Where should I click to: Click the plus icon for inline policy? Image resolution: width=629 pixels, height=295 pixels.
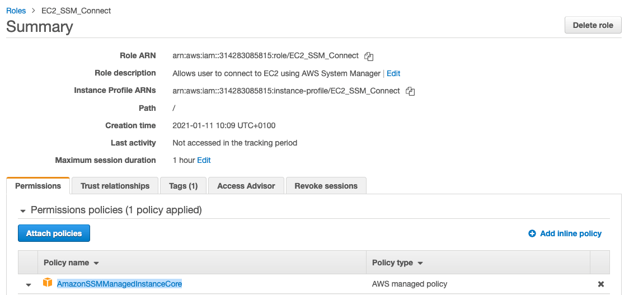[x=532, y=233]
